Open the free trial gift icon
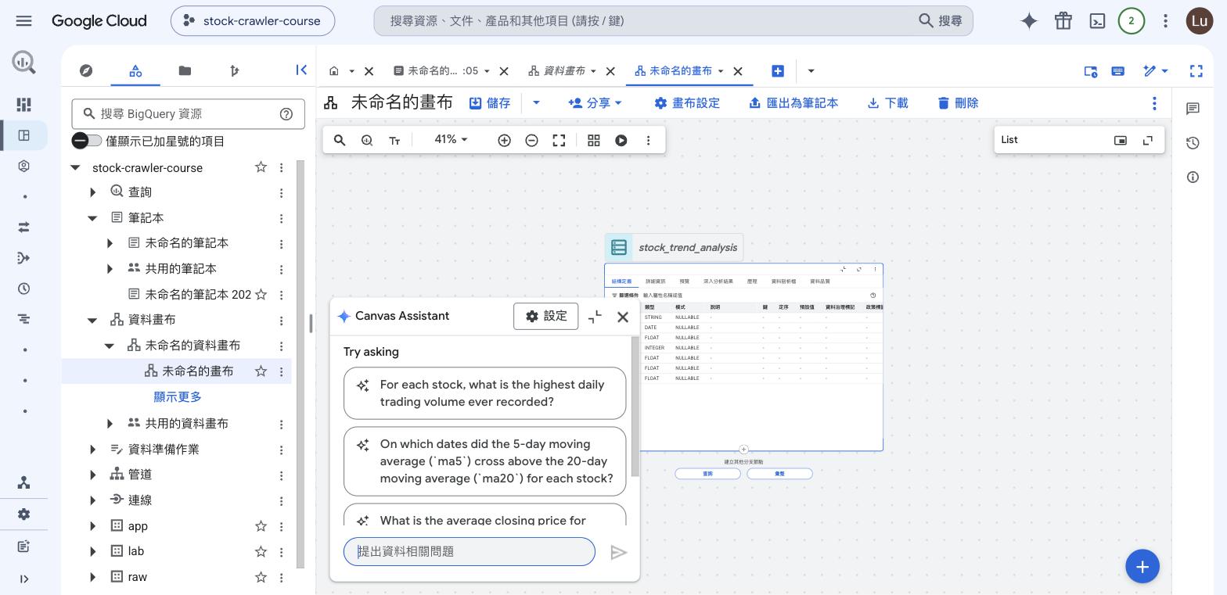The image size is (1227, 595). point(1063,21)
